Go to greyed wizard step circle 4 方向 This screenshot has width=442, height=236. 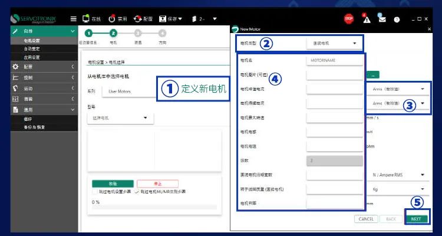pos(162,34)
